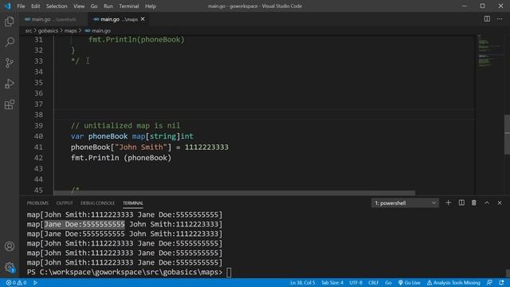Split the terminal panel
This screenshot has width=510, height=287.
click(x=461, y=202)
